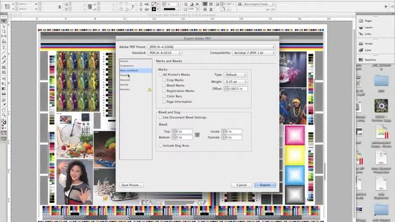This screenshot has width=395, height=222.
Task: Click the Outside bleed field
Action: point(233,138)
